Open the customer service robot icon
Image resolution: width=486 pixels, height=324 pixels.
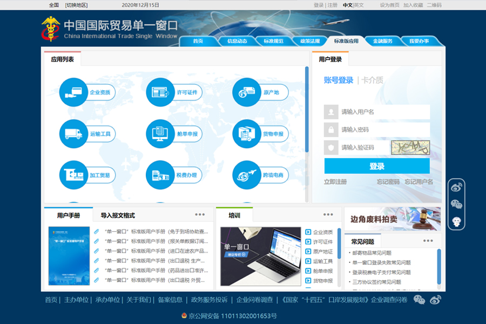tap(456, 221)
